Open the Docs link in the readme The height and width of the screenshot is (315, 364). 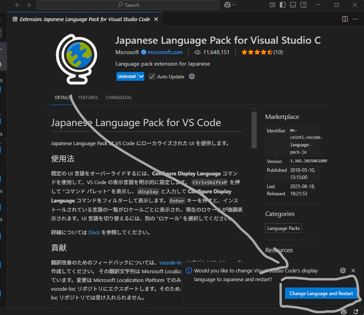(x=94, y=233)
